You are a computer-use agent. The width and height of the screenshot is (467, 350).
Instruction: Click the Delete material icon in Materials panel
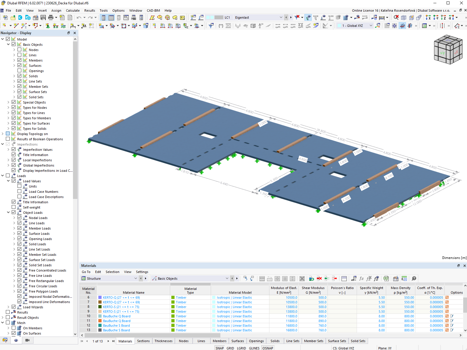[319, 279]
